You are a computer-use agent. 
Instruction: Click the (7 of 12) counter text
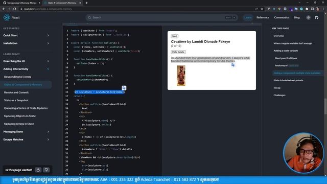coord(176,46)
